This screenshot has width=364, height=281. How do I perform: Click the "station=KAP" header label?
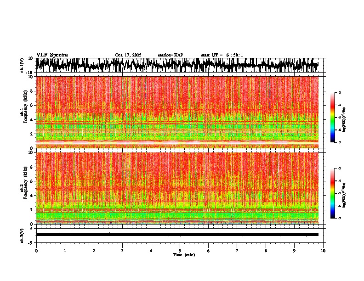click(171, 55)
